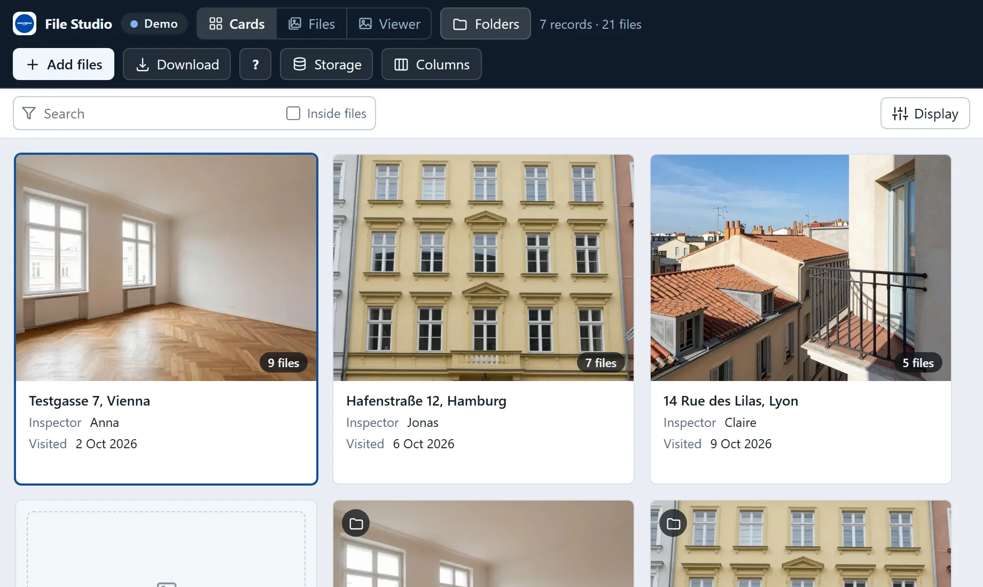Screen dimensions: 983x587
Task: Open the Display options
Action: pyautogui.click(x=925, y=114)
